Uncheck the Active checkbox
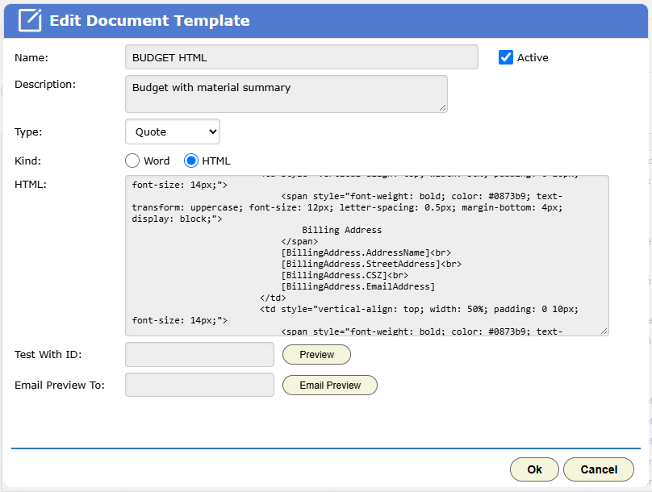Viewport: 652px width, 492px height. point(506,57)
